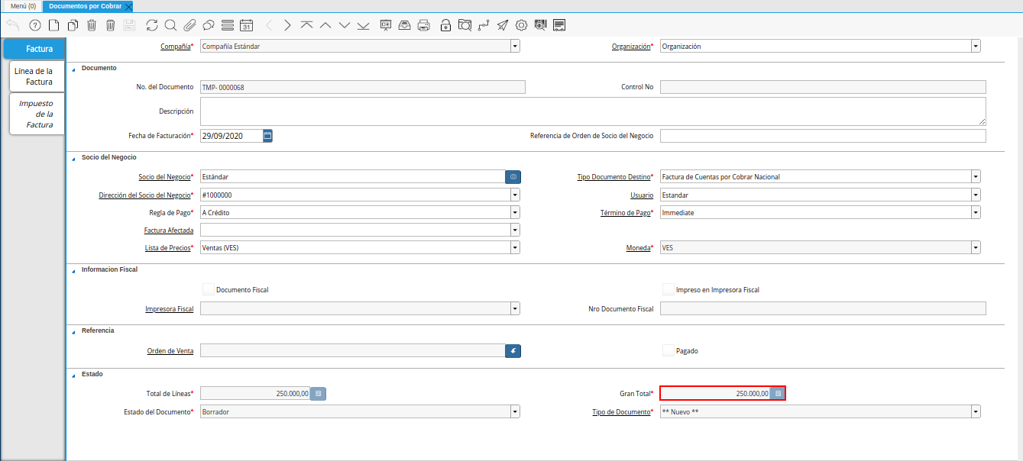
Task: Open the calendar picker for Fecha de Facturación
Action: (x=267, y=136)
